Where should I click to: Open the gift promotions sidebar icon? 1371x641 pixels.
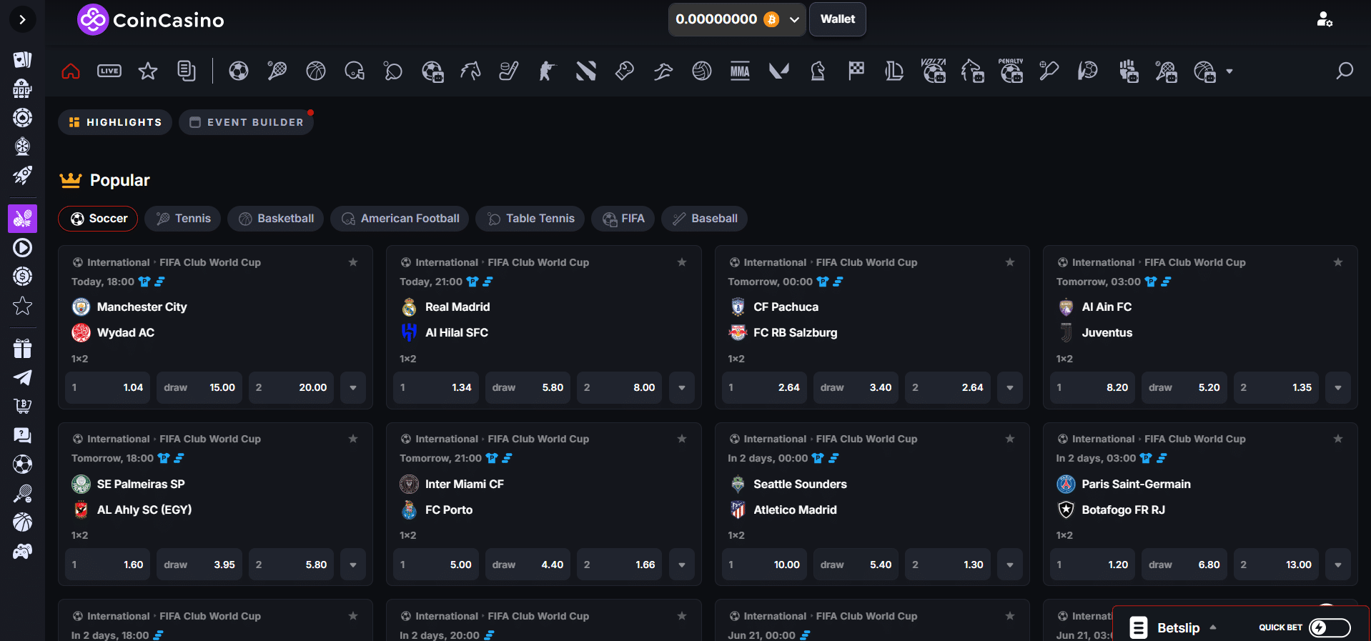tap(23, 349)
